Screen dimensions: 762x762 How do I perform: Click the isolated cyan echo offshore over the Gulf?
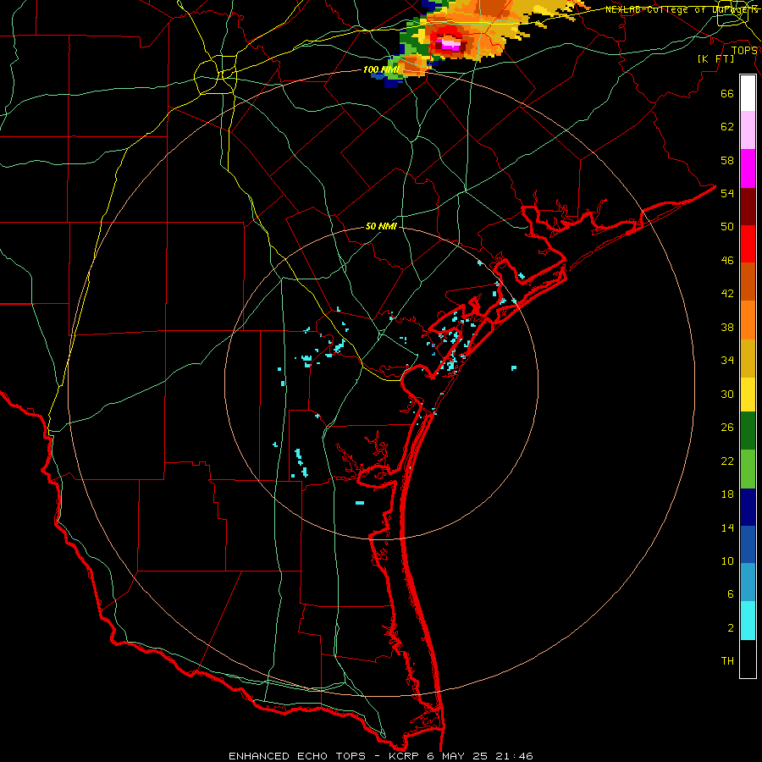pos(514,368)
